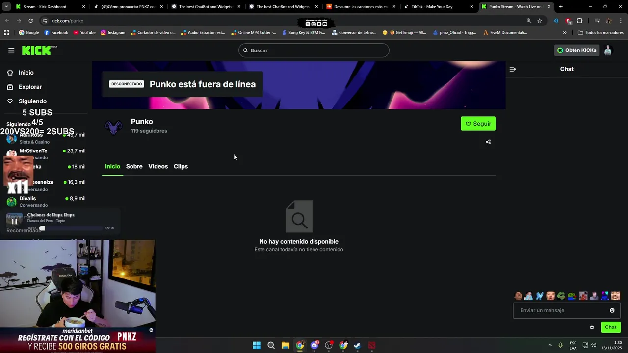Open taskbar search
The height and width of the screenshot is (353, 628).
[x=271, y=345]
